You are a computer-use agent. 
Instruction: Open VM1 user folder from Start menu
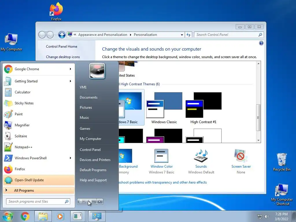coord(83,87)
